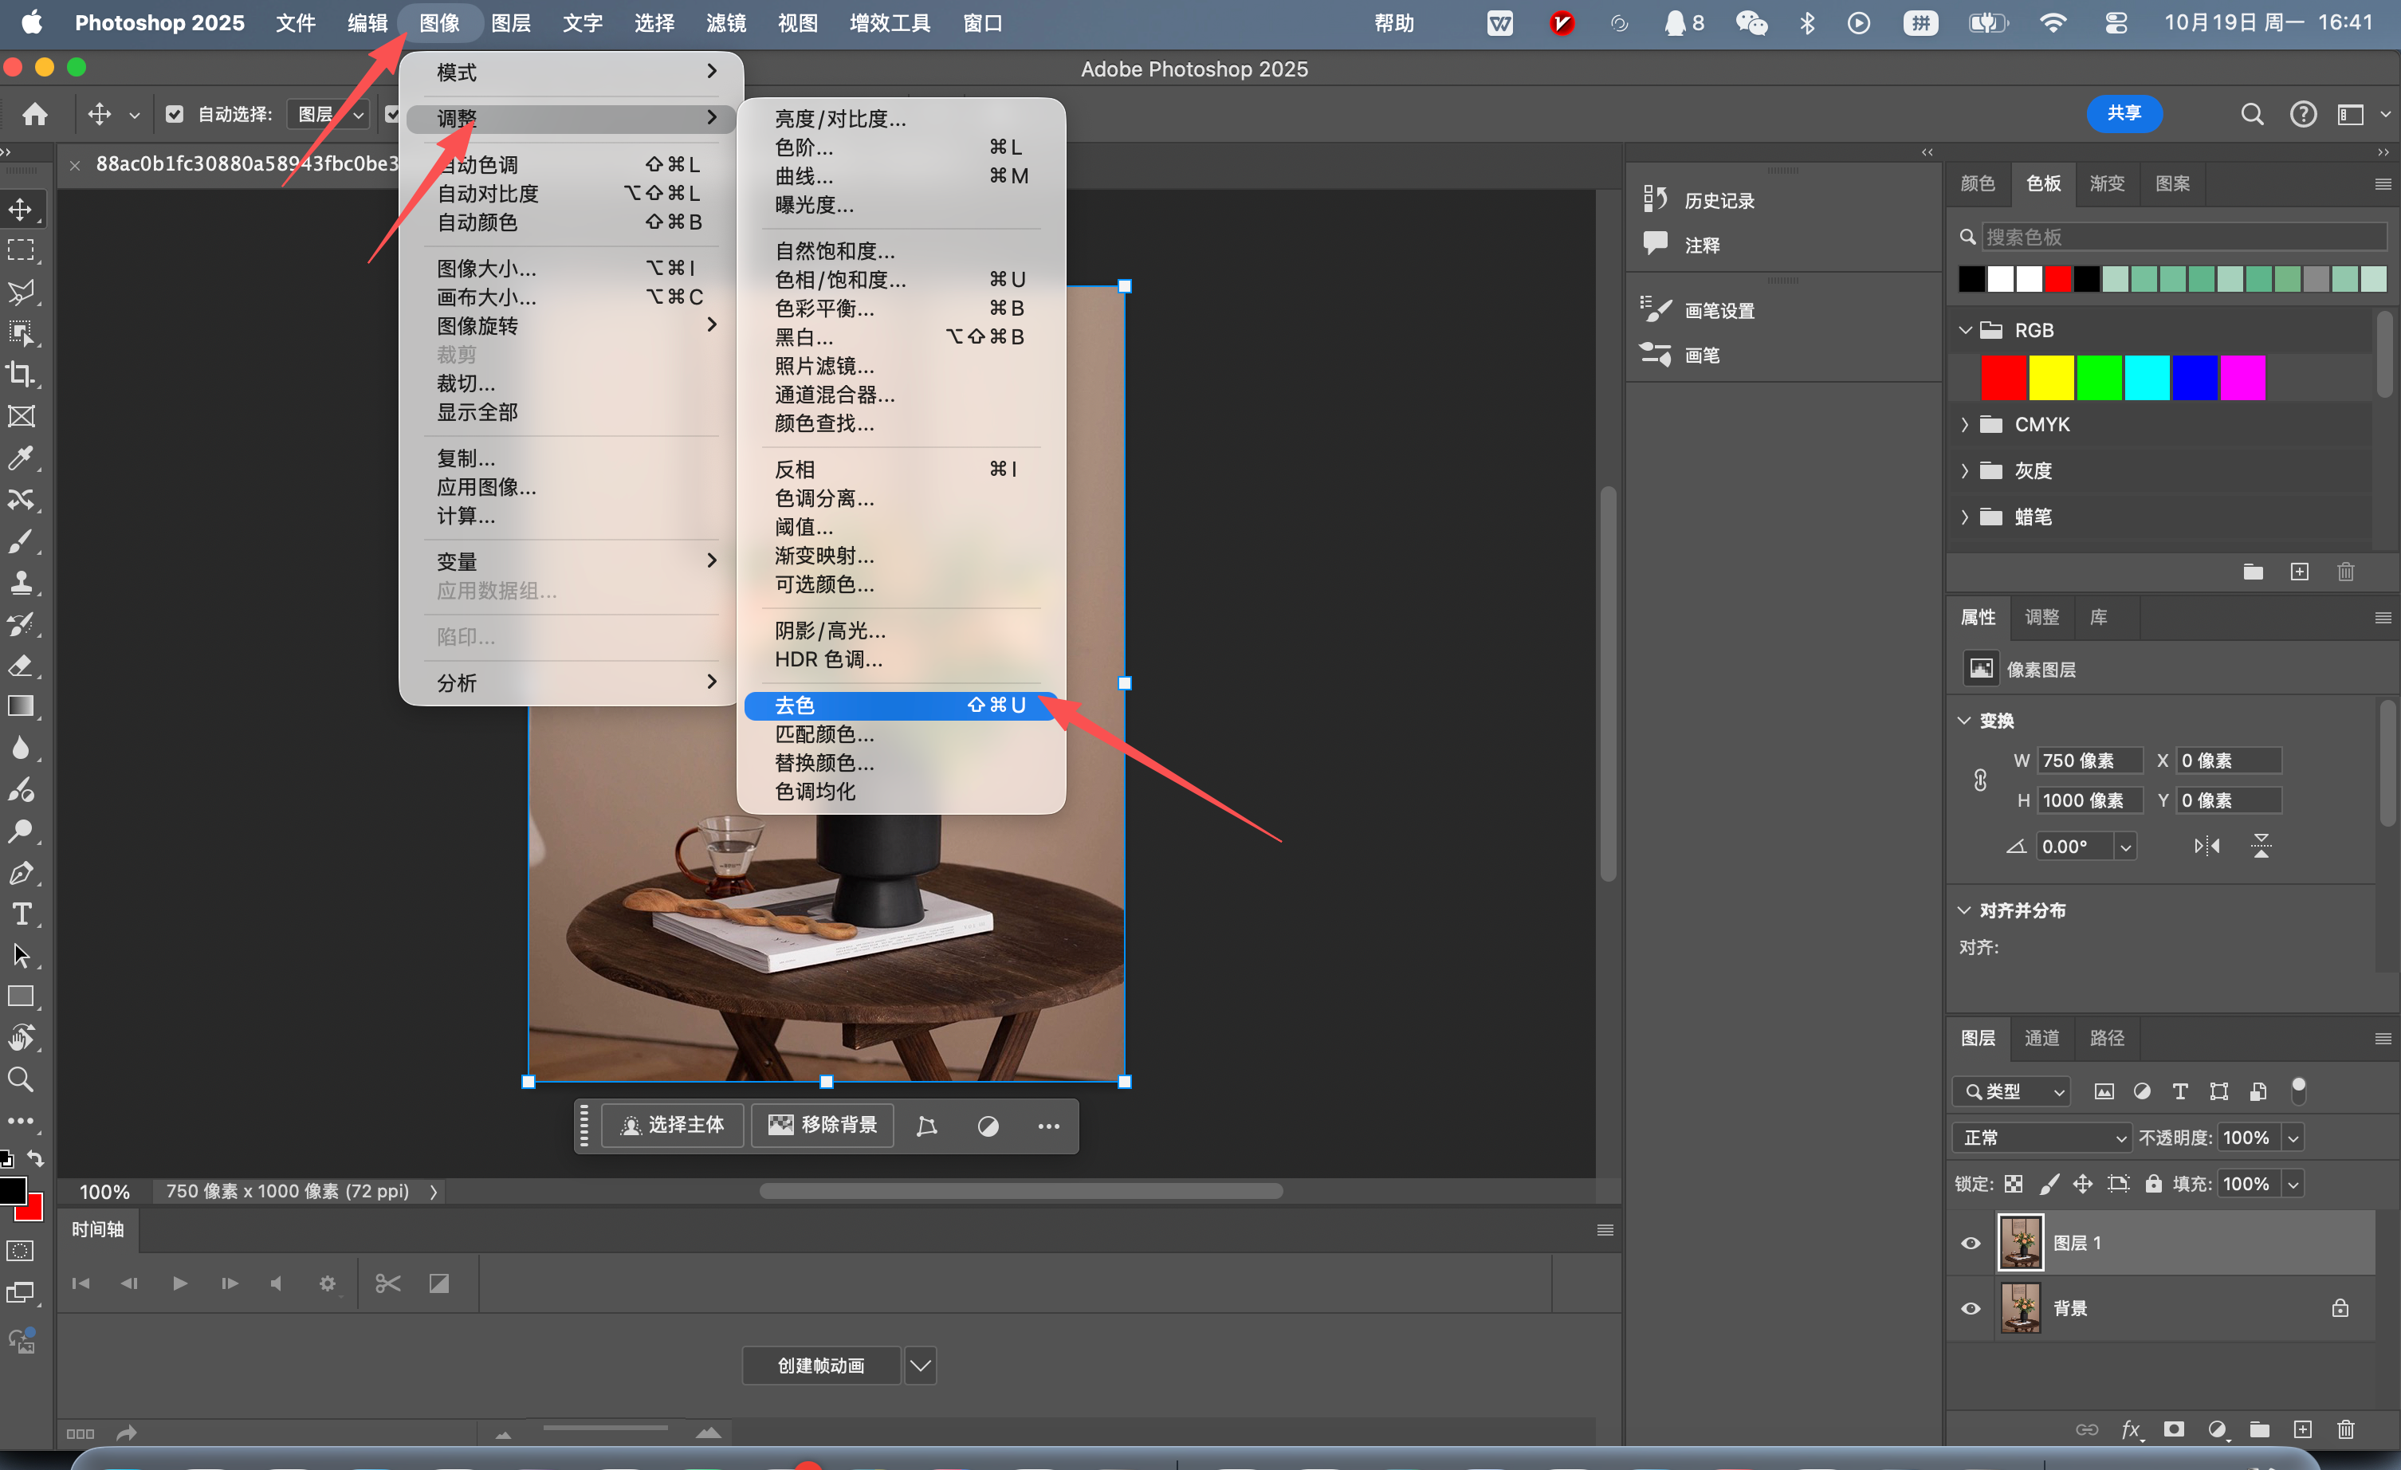Open the History panel icon

click(1655, 198)
